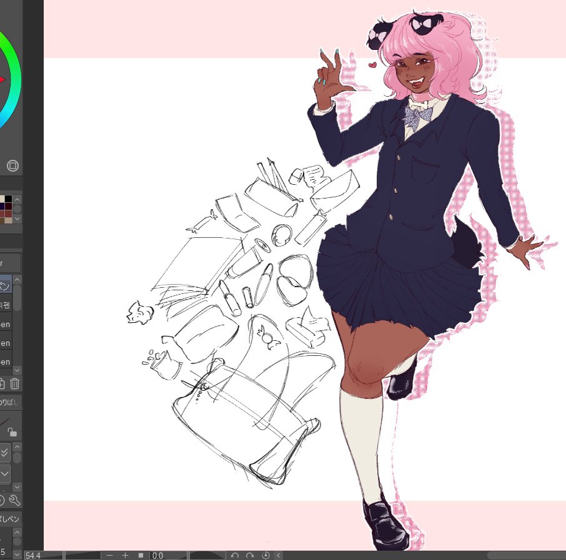Reset canvas rotation with the dial icon
The height and width of the screenshot is (560, 566).
pyautogui.click(x=266, y=555)
